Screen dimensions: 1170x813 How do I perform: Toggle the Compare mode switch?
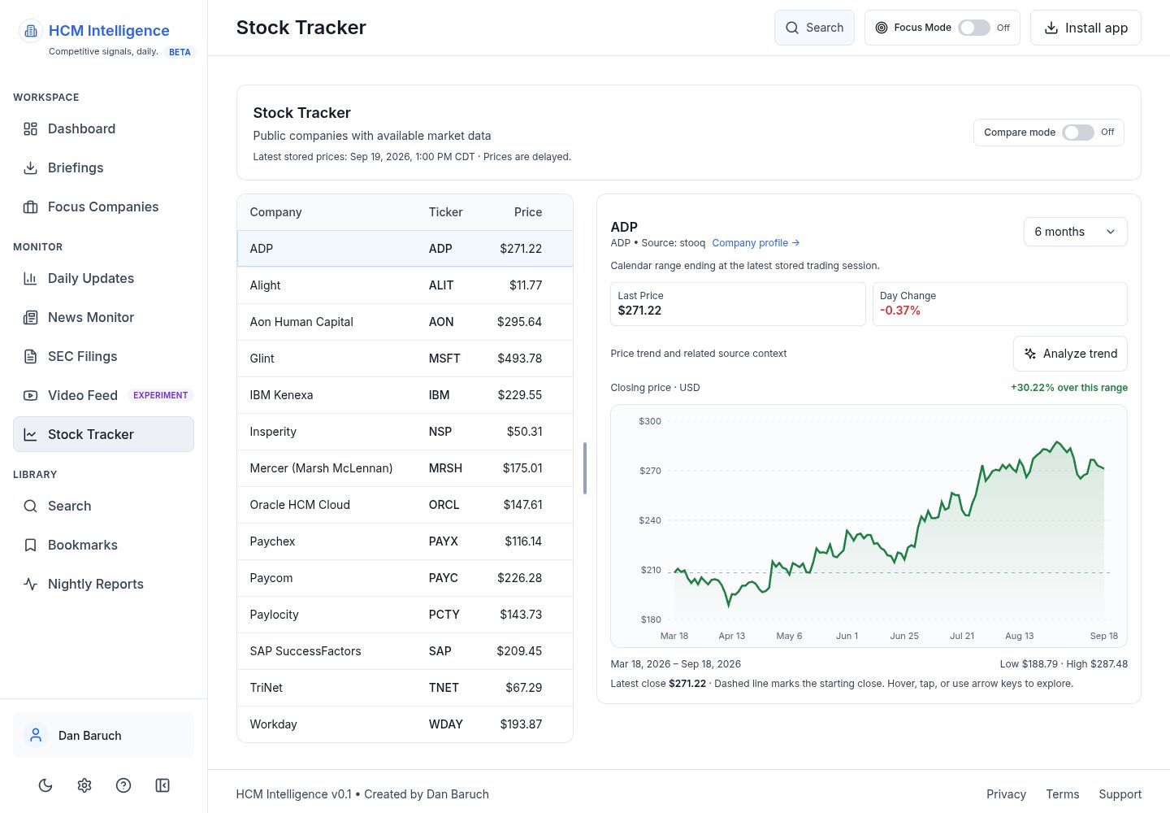(x=1078, y=133)
